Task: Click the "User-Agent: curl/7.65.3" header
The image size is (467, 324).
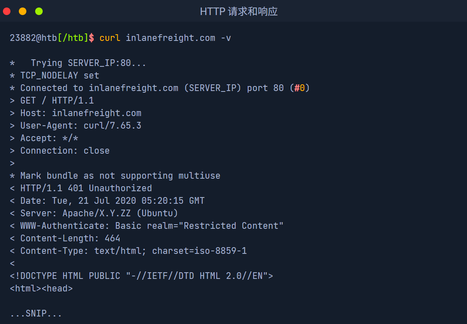Action: point(81,126)
